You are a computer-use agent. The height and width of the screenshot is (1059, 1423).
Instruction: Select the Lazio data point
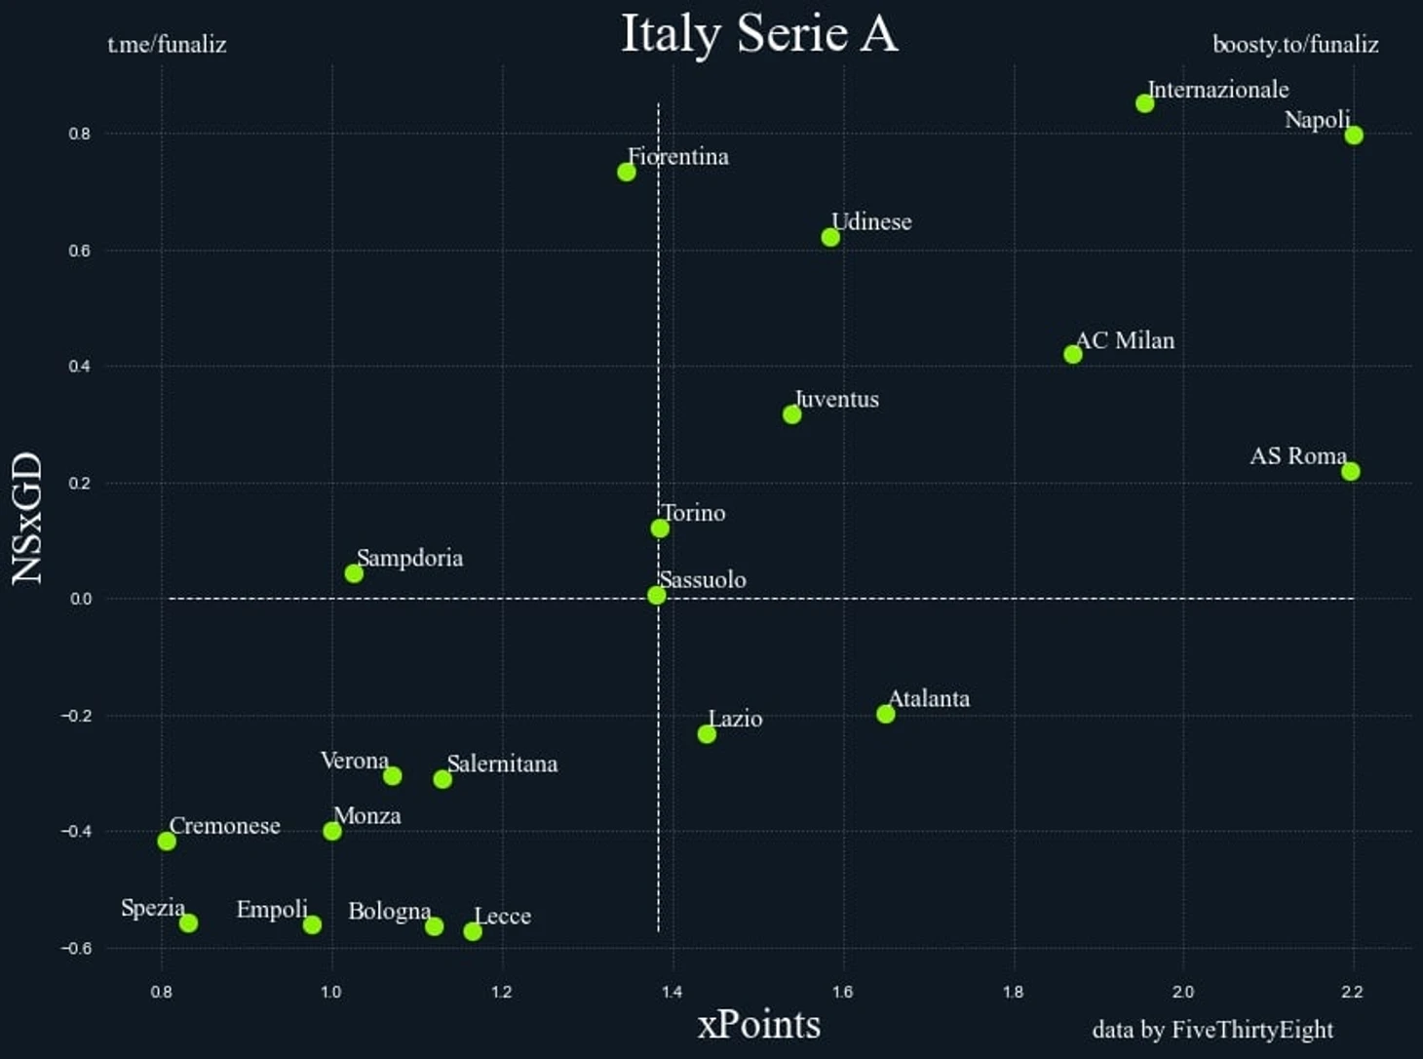(x=707, y=733)
